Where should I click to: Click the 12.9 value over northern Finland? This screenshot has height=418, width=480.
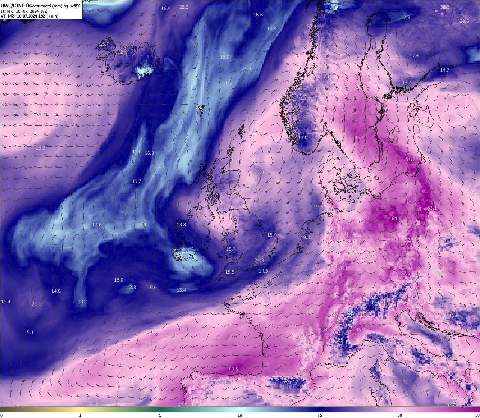coord(405,18)
